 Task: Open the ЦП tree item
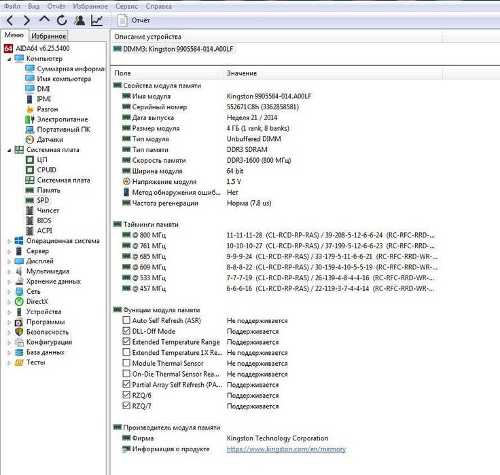pos(42,160)
